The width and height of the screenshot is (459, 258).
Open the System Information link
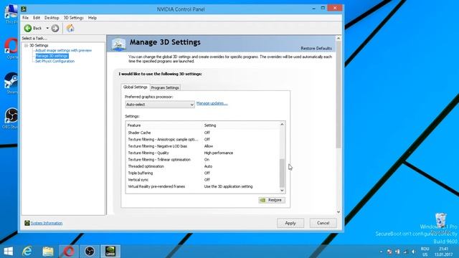point(47,223)
